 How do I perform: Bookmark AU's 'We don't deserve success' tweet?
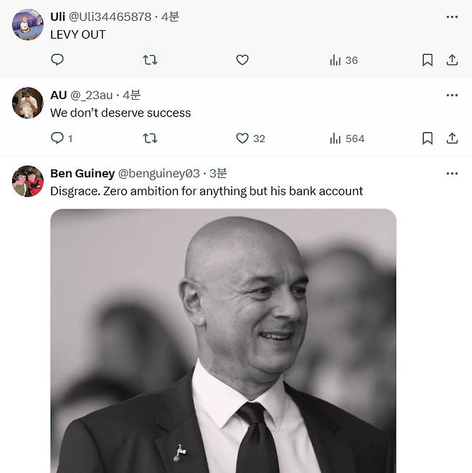click(x=428, y=139)
